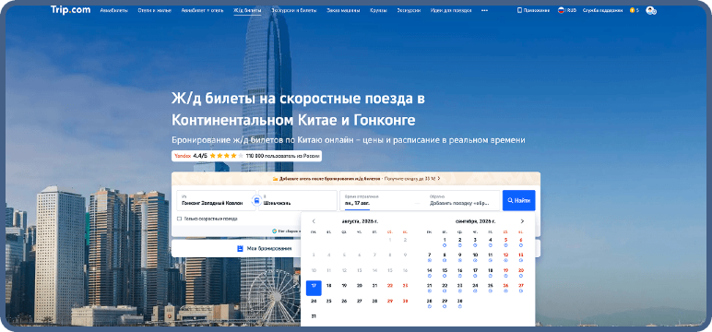
Task: Open Экскурсии и билеты navigation tab
Action: 294,10
